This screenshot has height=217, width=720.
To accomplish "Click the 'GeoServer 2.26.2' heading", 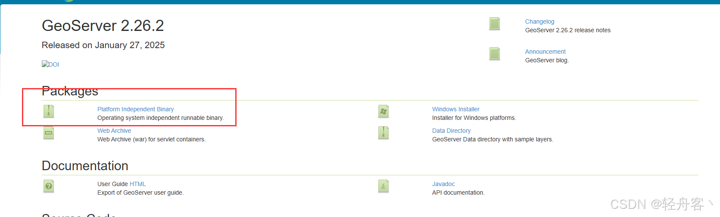I will tap(103, 26).
